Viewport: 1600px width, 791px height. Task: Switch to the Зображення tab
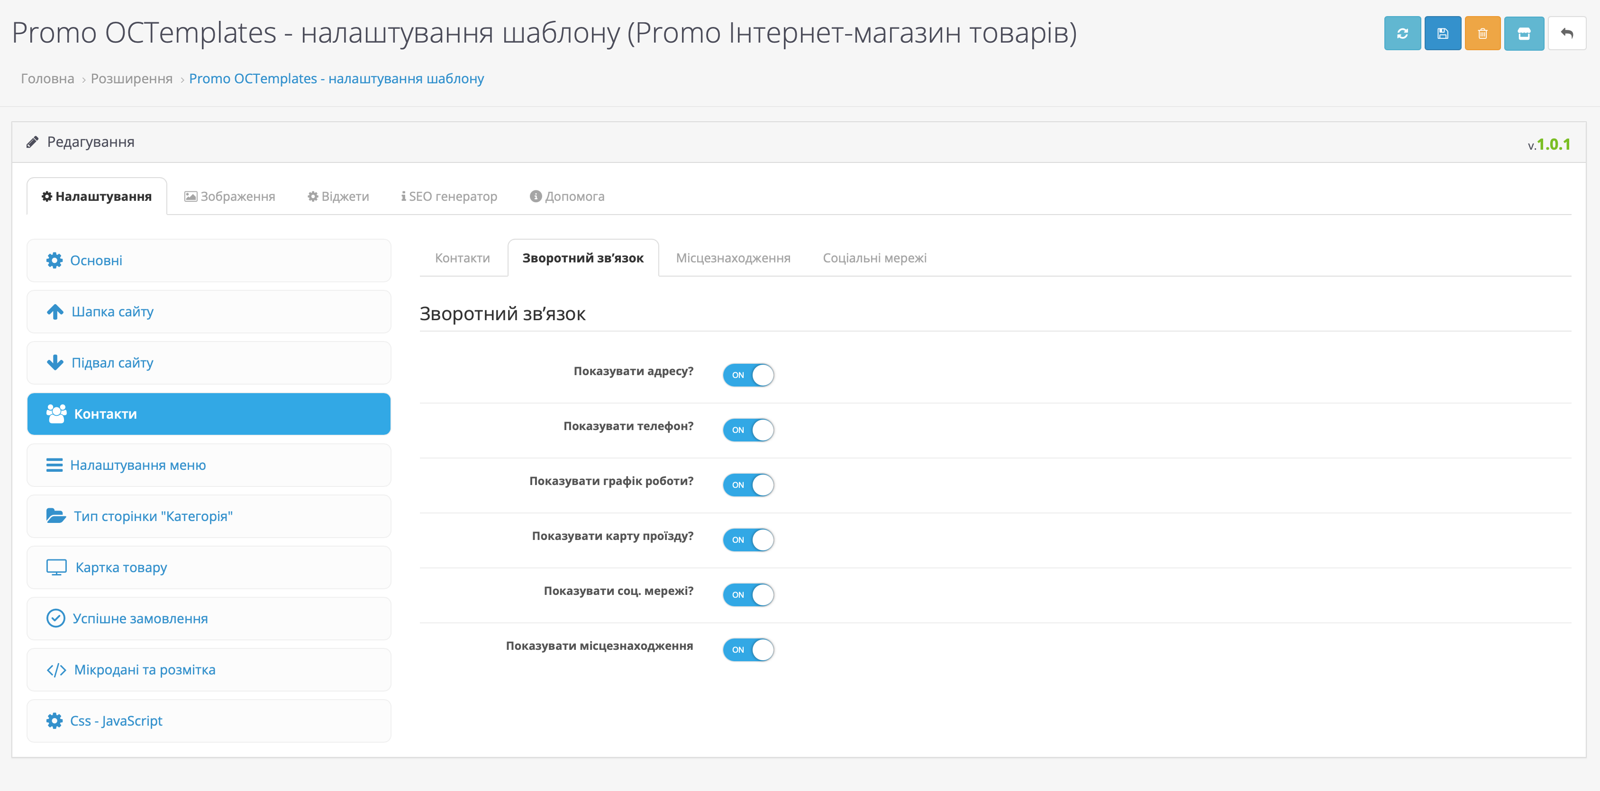230,197
